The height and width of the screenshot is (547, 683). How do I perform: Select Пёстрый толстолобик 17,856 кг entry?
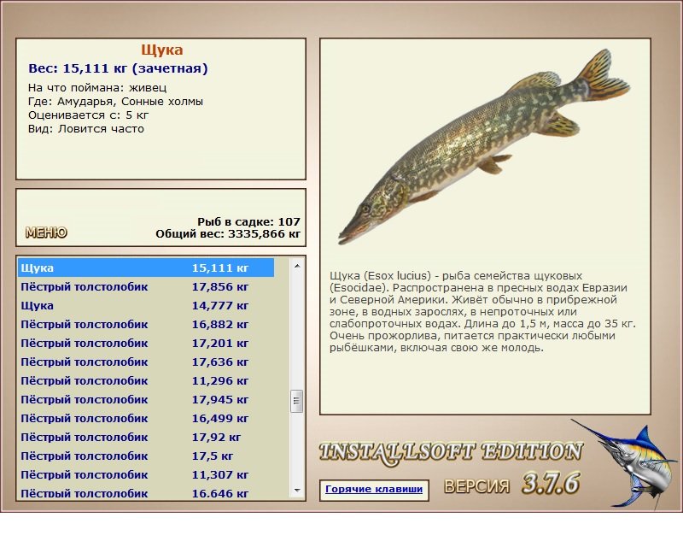click(146, 286)
